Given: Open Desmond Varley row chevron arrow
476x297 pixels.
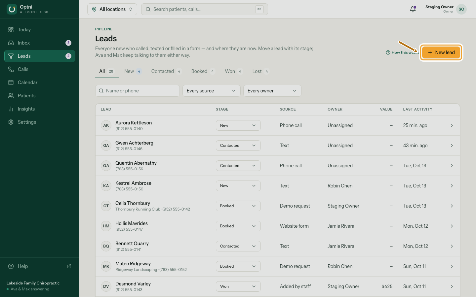Looking at the screenshot, I should point(452,286).
